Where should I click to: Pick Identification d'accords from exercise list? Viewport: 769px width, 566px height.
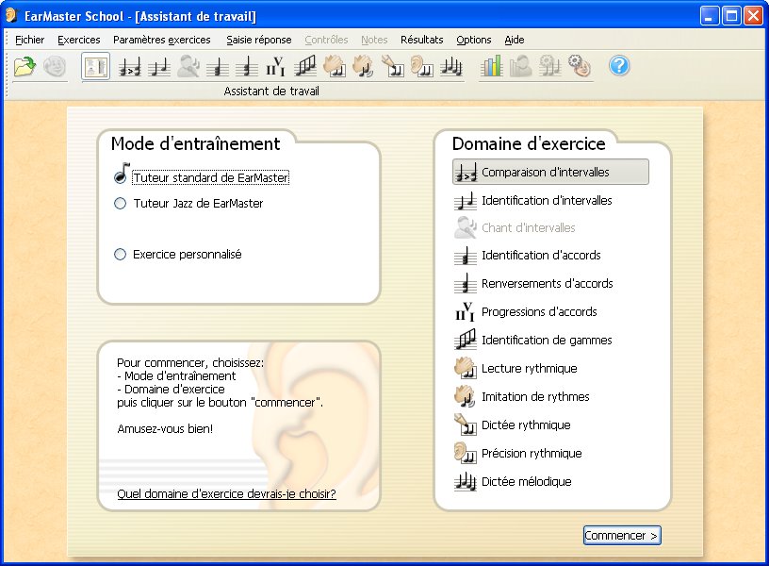pos(540,256)
